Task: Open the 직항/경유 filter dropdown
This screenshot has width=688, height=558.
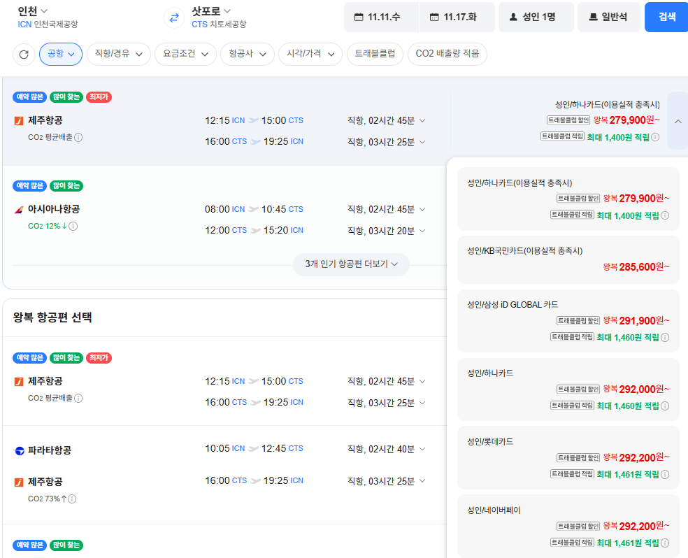Action: click(x=119, y=54)
